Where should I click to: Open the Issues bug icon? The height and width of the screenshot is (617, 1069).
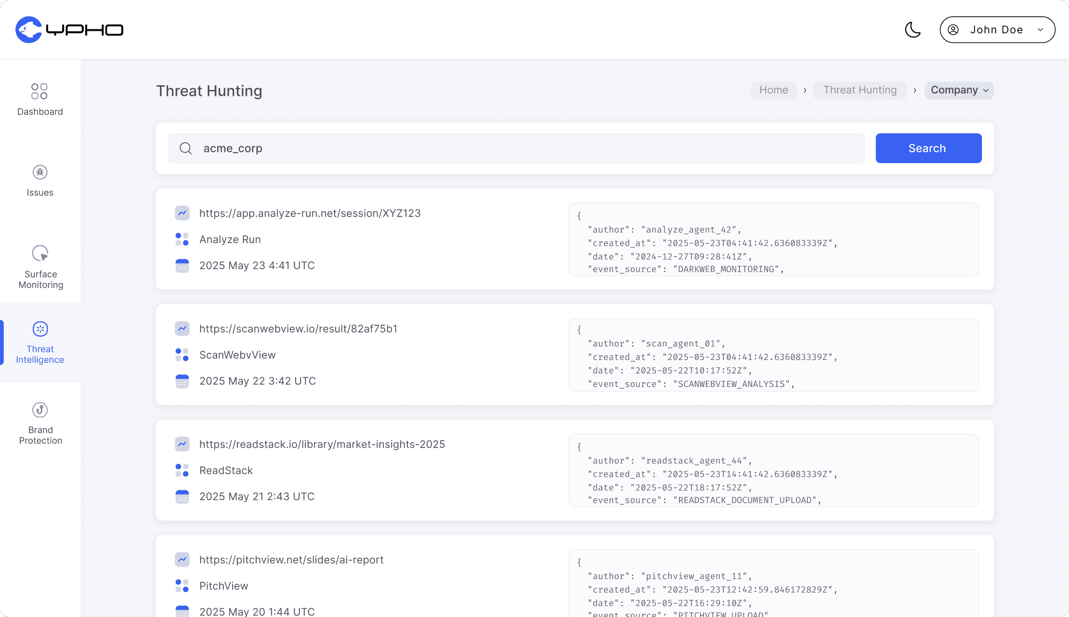(40, 172)
